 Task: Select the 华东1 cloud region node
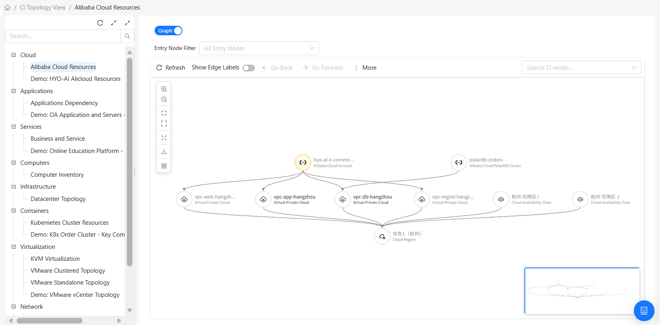[x=382, y=237]
